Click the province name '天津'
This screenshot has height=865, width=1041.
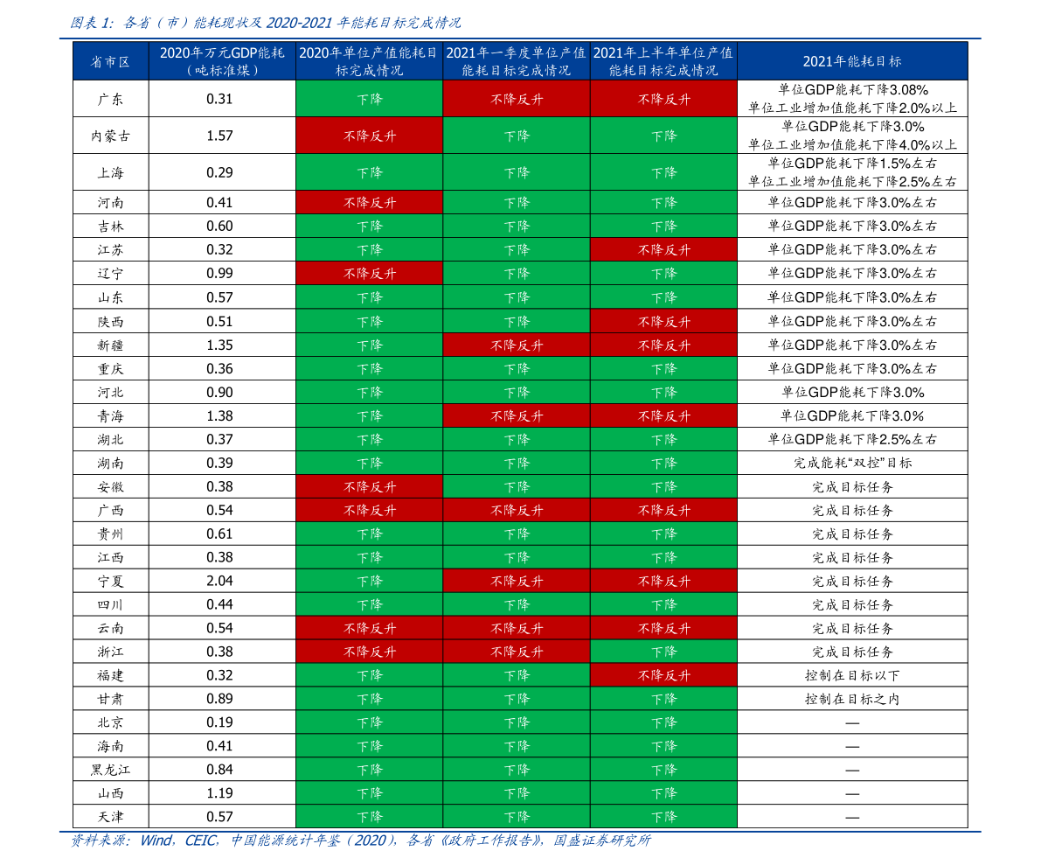(110, 817)
